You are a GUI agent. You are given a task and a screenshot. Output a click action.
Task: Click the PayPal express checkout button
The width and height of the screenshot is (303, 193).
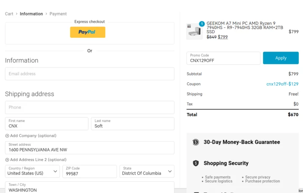click(x=88, y=32)
